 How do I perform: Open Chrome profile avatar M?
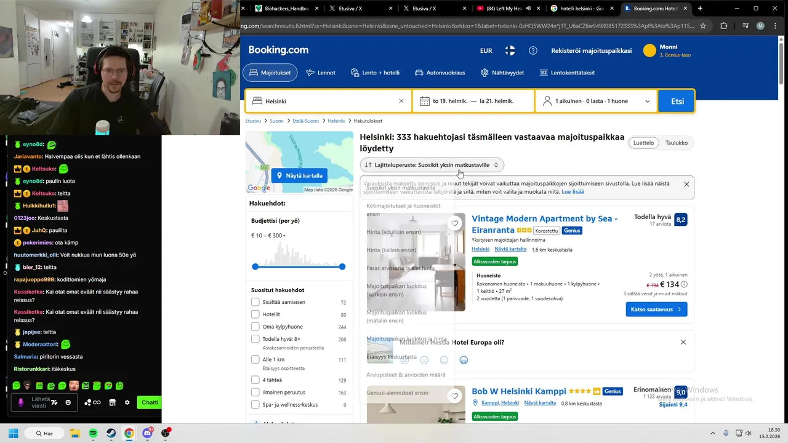760,26
